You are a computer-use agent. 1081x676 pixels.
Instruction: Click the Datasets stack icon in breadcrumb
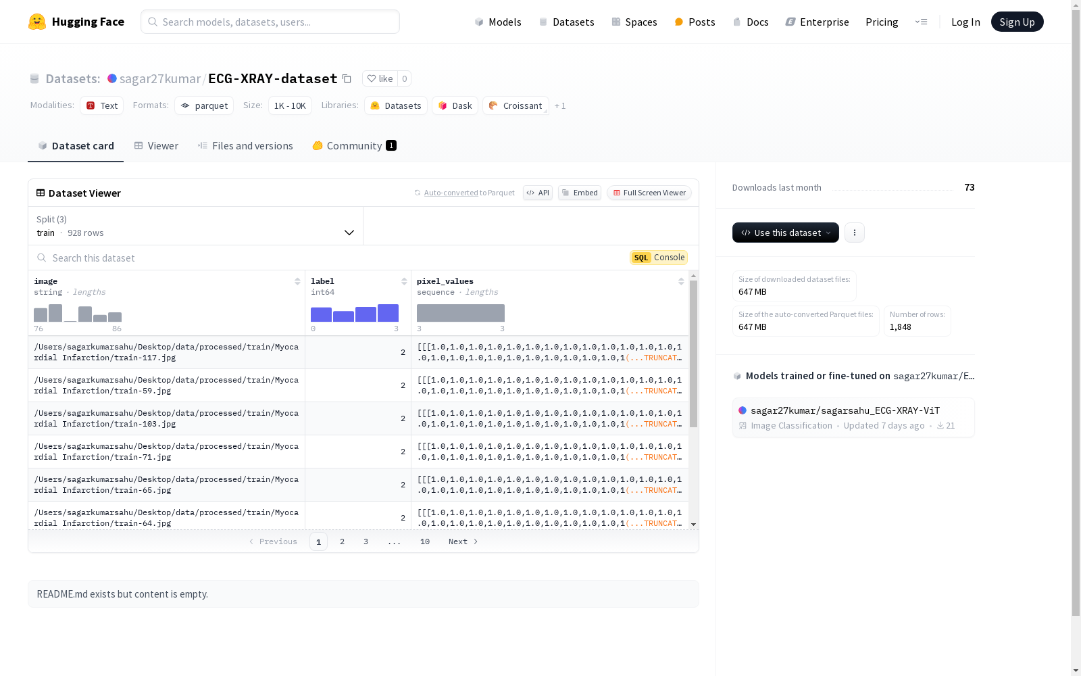click(34, 79)
